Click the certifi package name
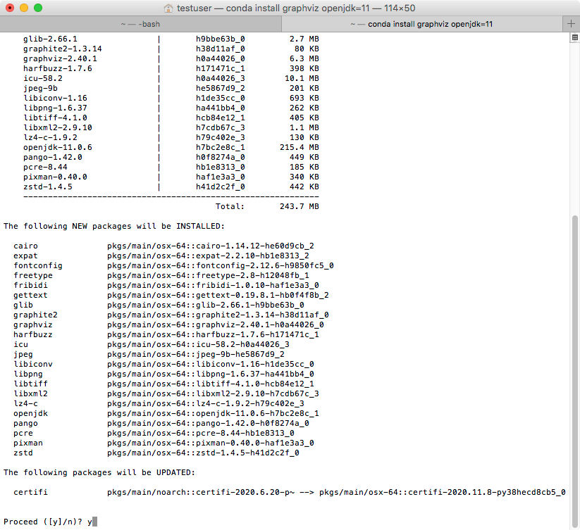Image resolution: width=580 pixels, height=530 pixels. tap(30, 492)
